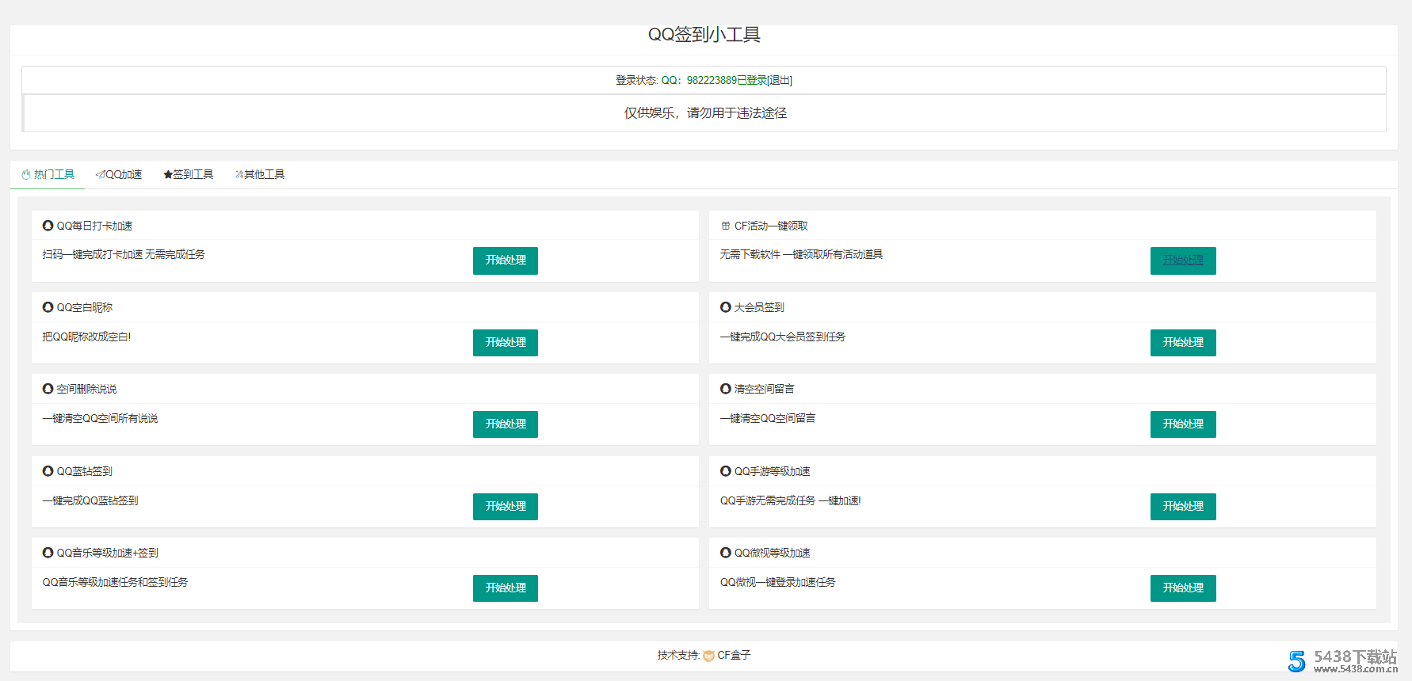
Task: Switch to the QQ加速 tab
Action: (x=119, y=174)
